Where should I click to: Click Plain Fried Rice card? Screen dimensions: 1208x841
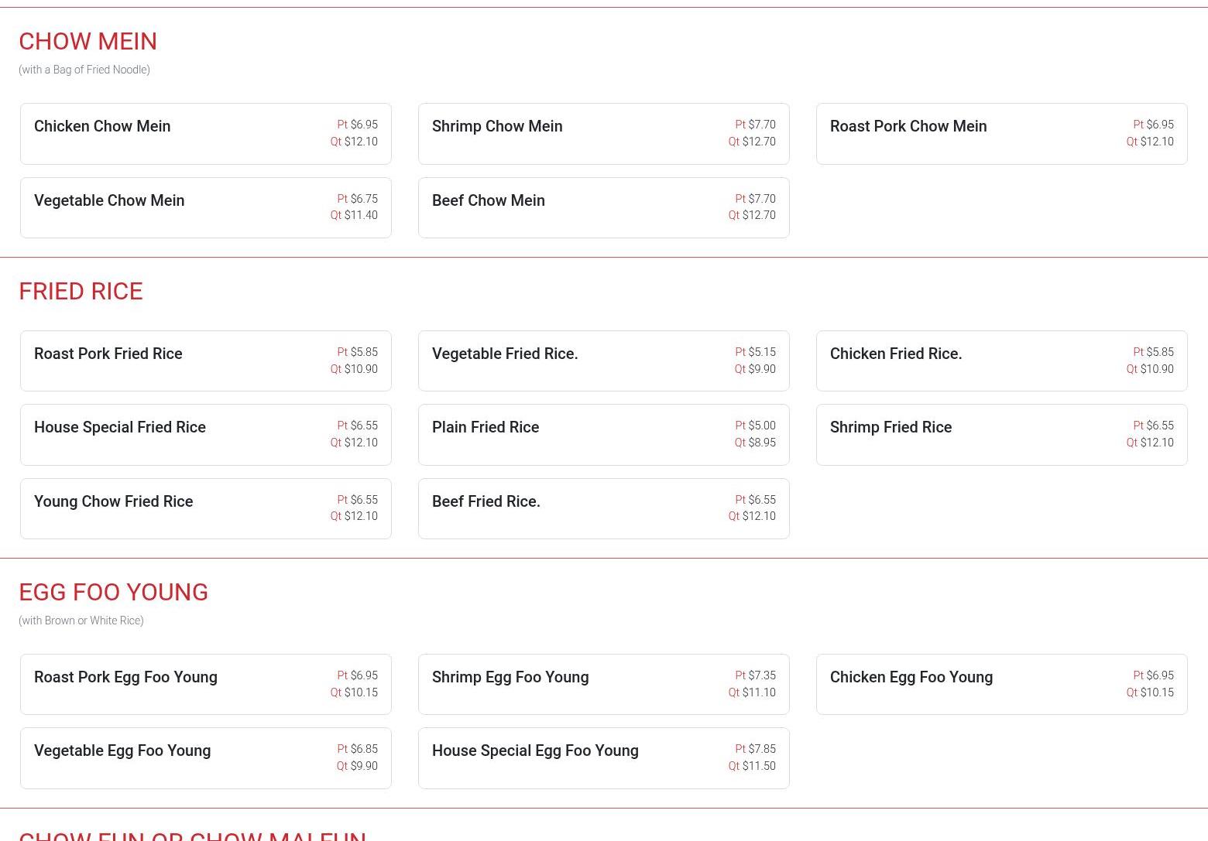point(603,435)
